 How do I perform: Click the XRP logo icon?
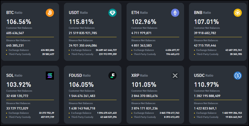coord(175,76)
